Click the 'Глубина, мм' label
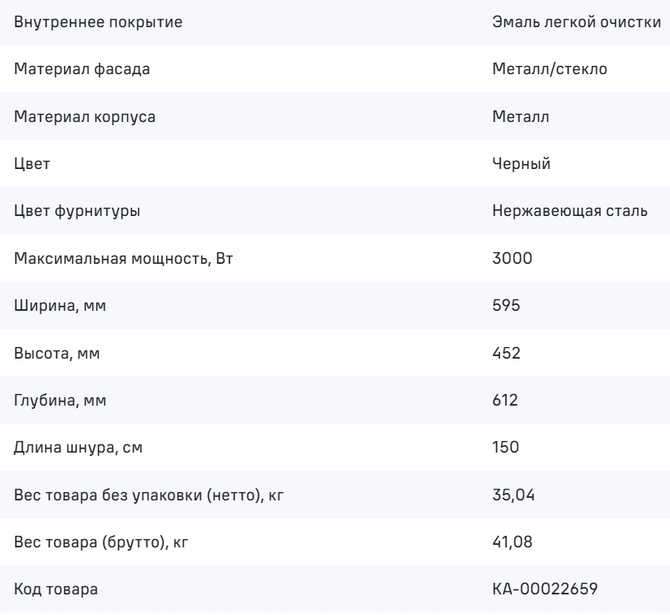Image resolution: width=670 pixels, height=615 pixels. (x=62, y=401)
